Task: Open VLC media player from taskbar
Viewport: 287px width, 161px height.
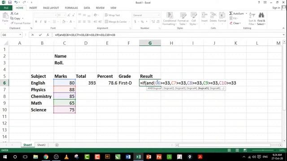Action: (x=66, y=157)
